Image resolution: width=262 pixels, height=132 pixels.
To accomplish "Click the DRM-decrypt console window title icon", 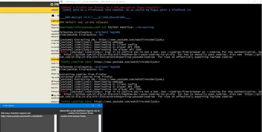I will pyautogui.click(x=62, y=2).
